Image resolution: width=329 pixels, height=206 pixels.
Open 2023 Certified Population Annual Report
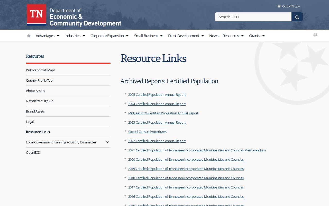tap(157, 122)
